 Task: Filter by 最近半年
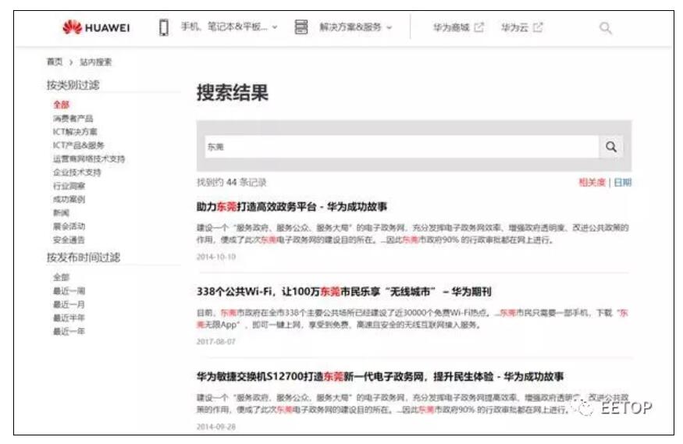pos(69,318)
